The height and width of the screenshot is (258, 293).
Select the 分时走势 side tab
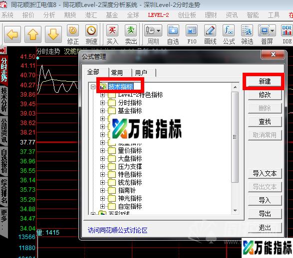[x=3, y=70]
